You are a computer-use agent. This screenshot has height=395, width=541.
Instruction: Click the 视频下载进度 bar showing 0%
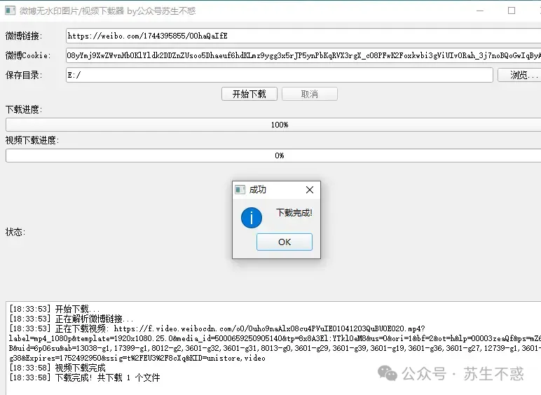[x=273, y=155]
